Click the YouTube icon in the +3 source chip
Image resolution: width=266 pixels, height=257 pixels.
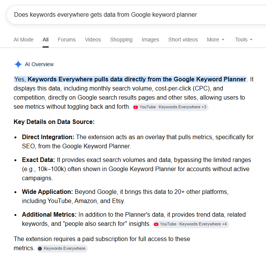136,107
